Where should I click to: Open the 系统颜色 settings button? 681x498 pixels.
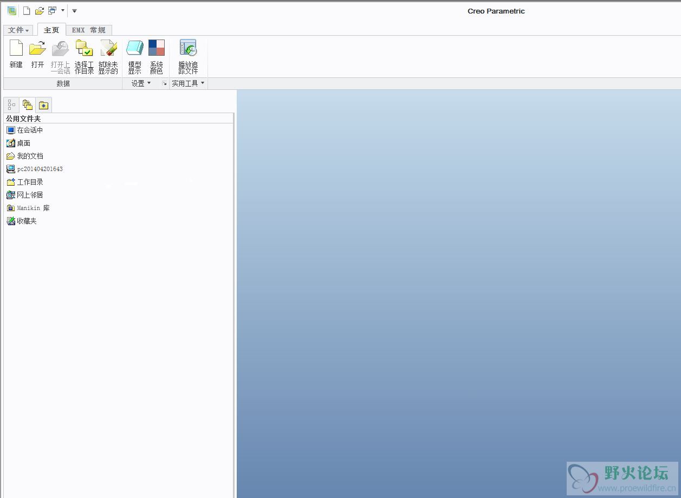click(157, 57)
